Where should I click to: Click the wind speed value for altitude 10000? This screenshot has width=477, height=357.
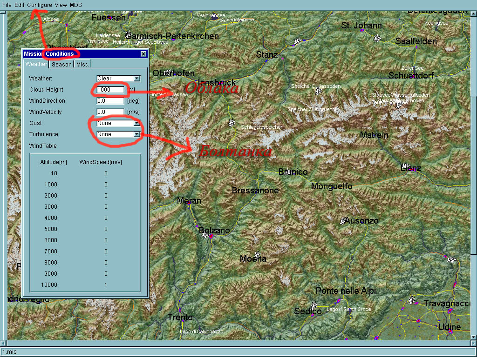tap(106, 285)
